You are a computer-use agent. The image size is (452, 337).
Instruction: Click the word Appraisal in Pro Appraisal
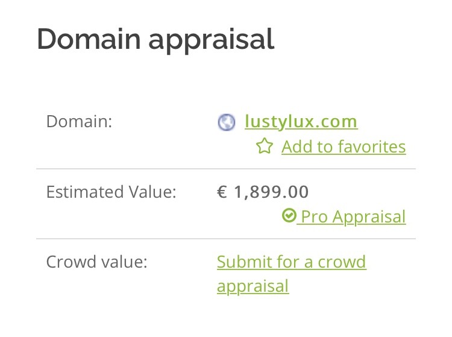pos(369,217)
